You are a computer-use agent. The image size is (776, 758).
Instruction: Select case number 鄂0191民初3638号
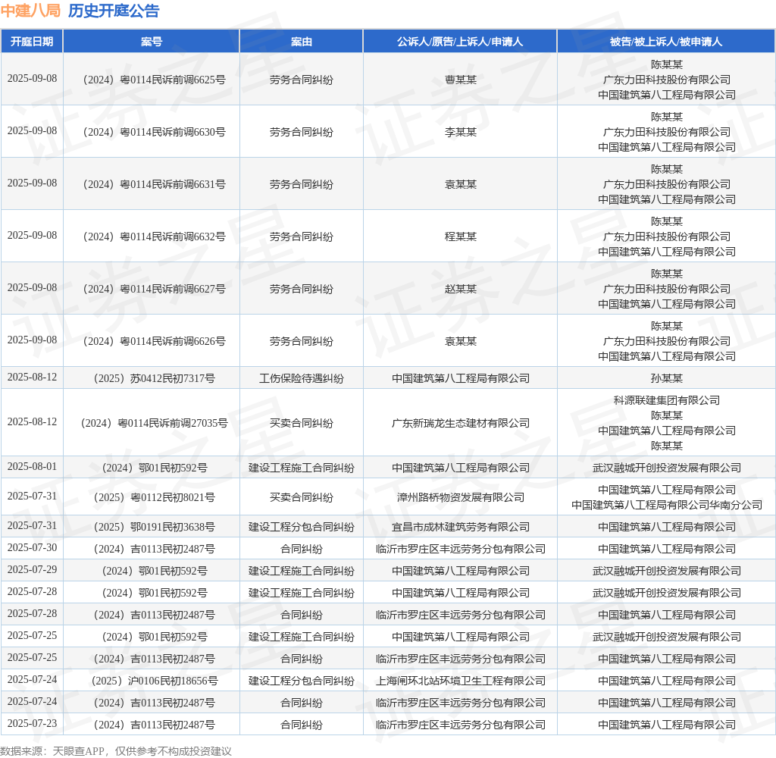click(x=154, y=528)
